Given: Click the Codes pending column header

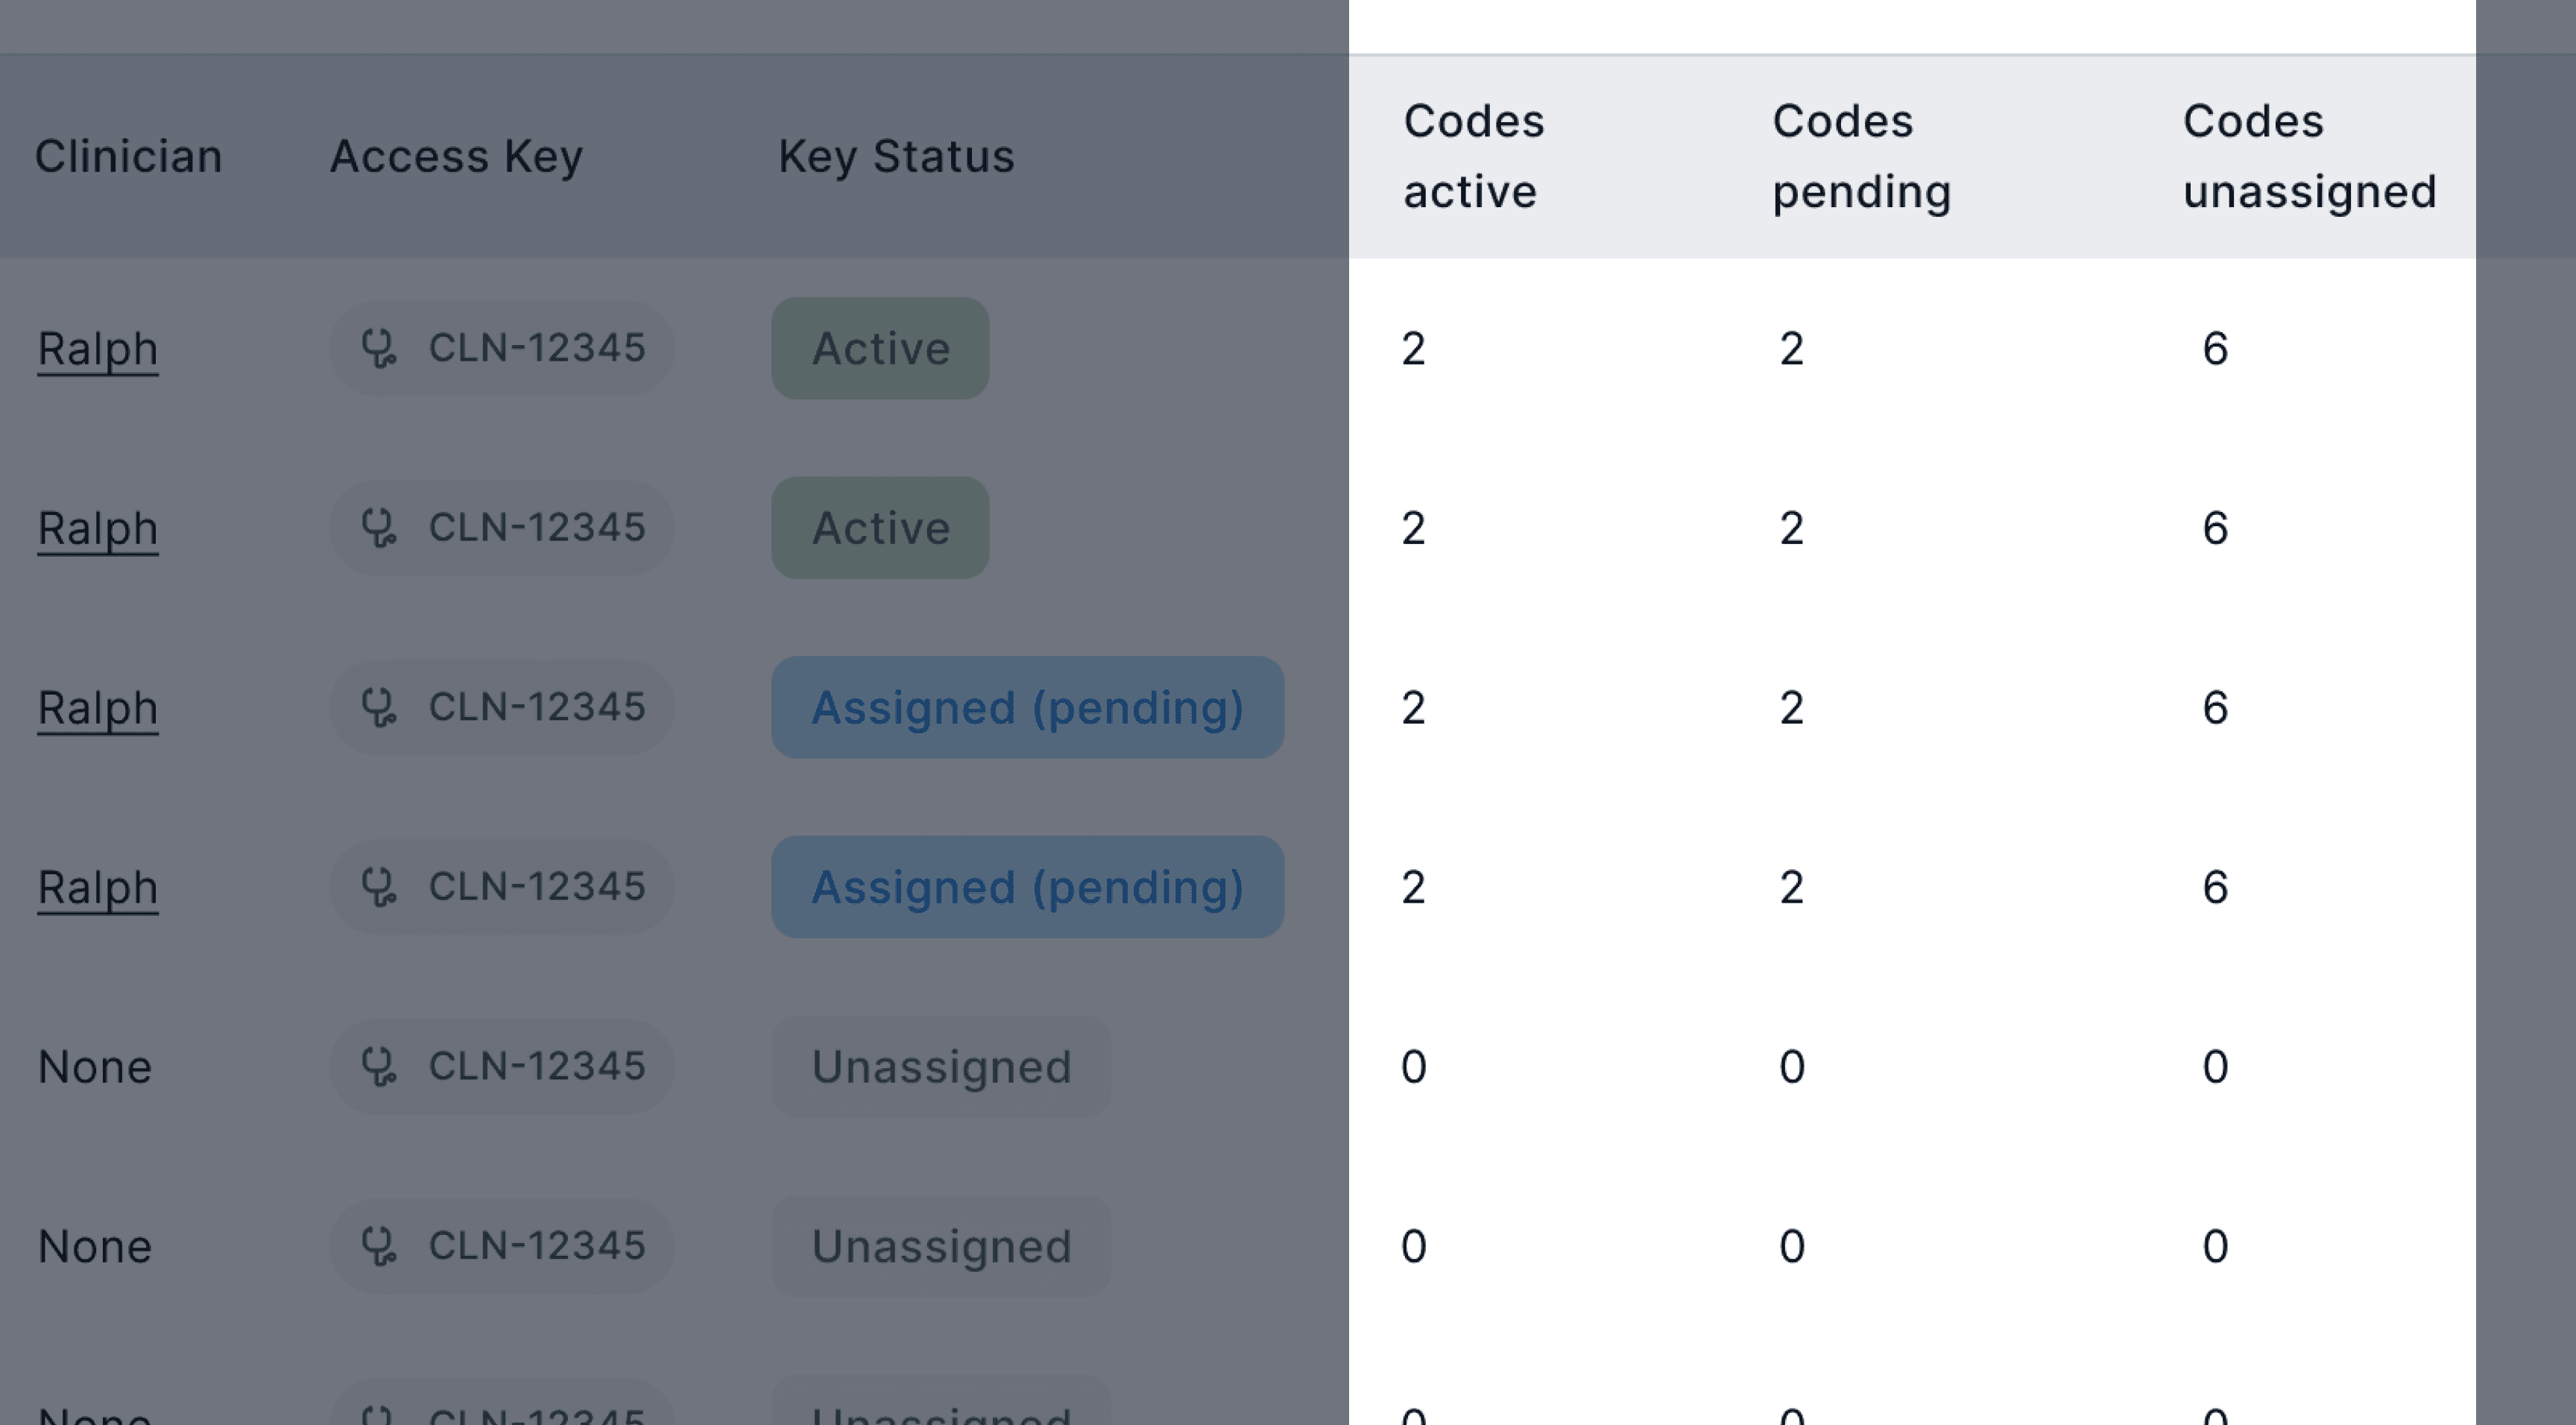Looking at the screenshot, I should pos(1861,156).
